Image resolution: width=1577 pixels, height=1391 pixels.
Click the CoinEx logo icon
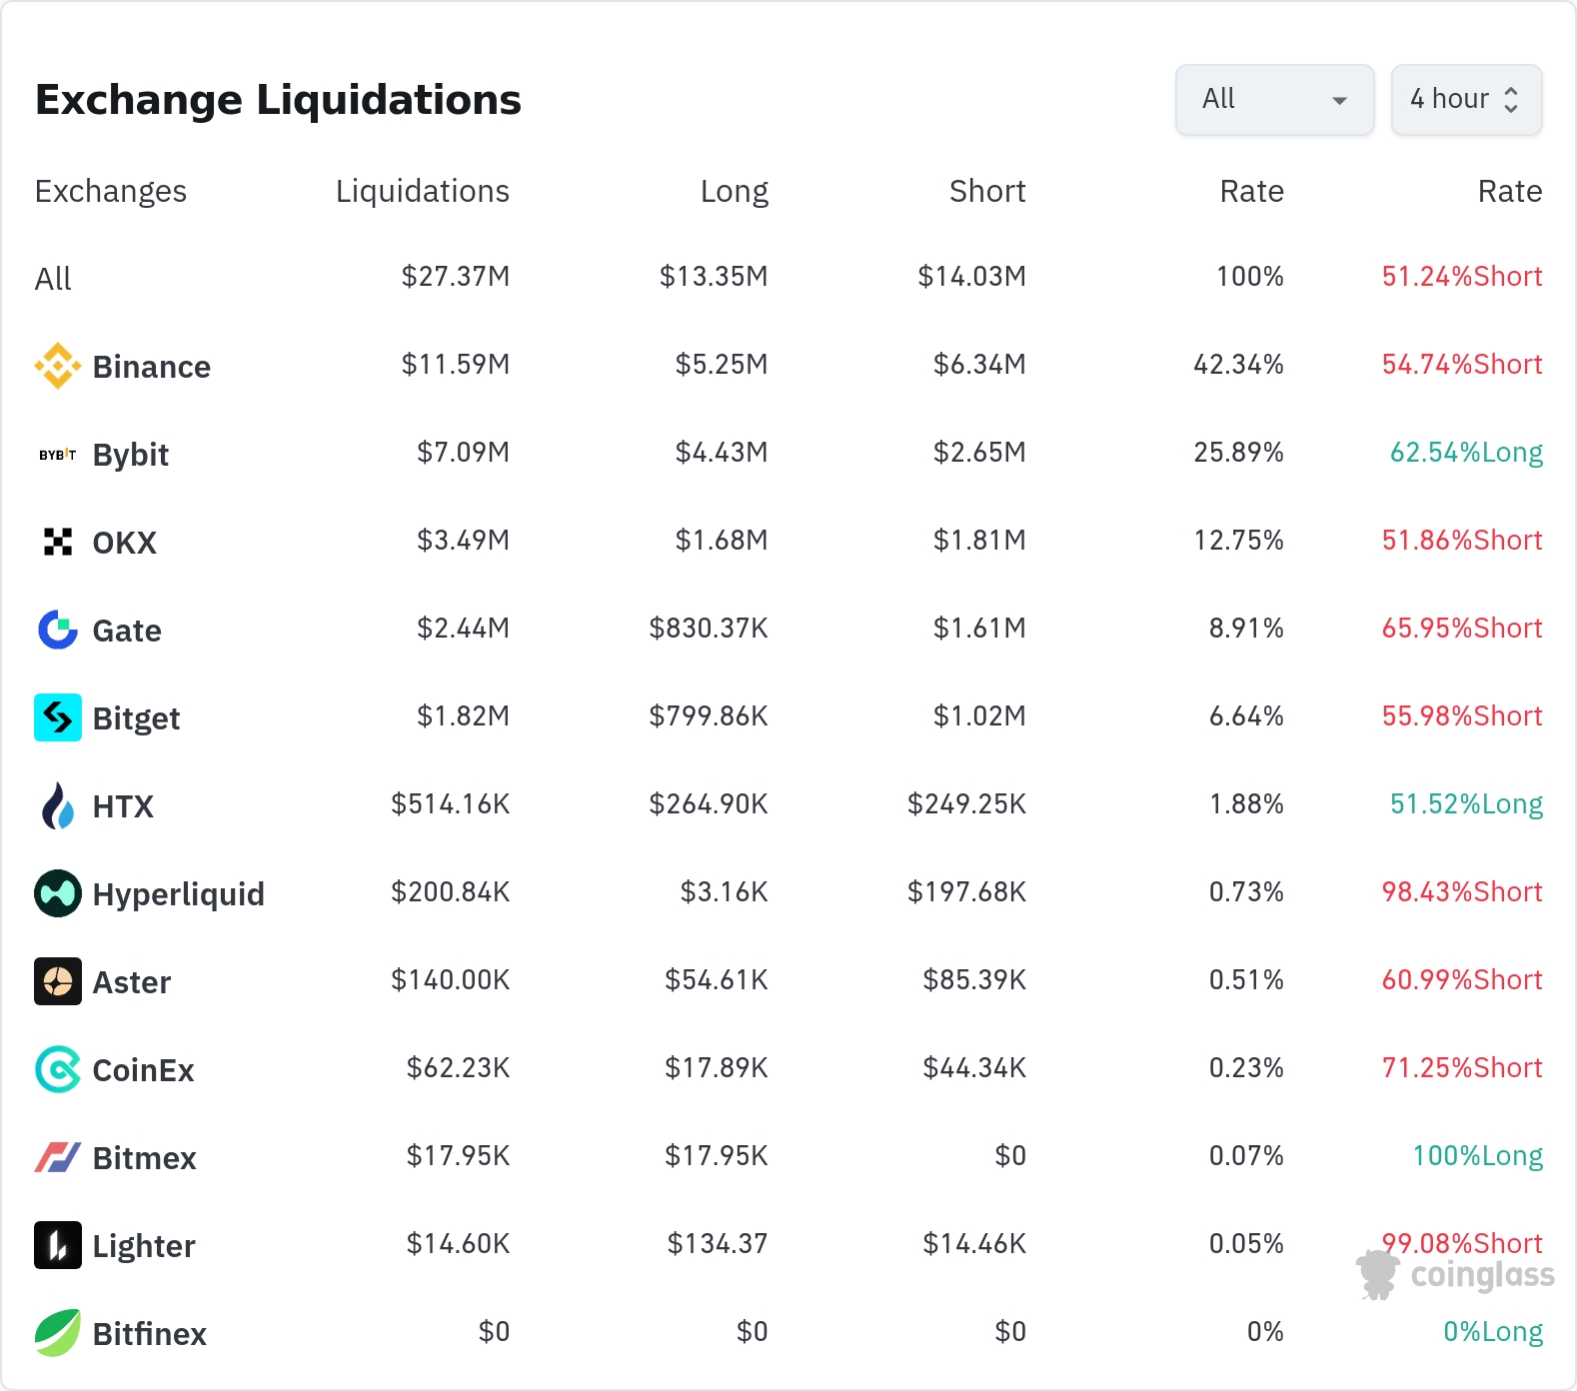click(x=58, y=1069)
